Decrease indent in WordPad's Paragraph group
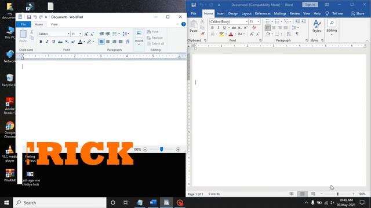 tap(101, 34)
